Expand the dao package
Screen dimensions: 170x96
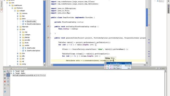click(18, 16)
